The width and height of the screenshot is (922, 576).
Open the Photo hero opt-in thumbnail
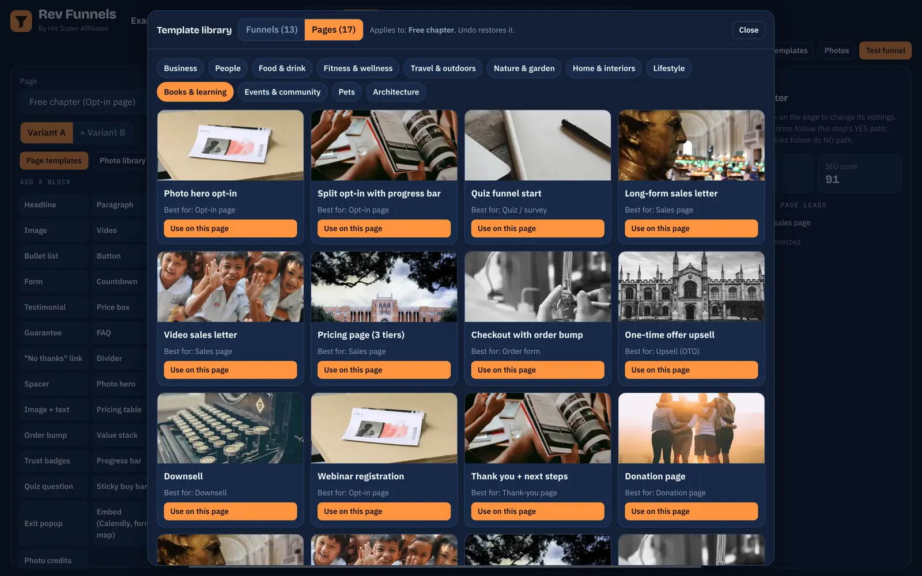(x=231, y=145)
